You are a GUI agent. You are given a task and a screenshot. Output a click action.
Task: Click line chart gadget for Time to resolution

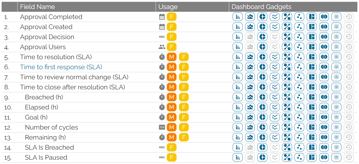(275, 57)
